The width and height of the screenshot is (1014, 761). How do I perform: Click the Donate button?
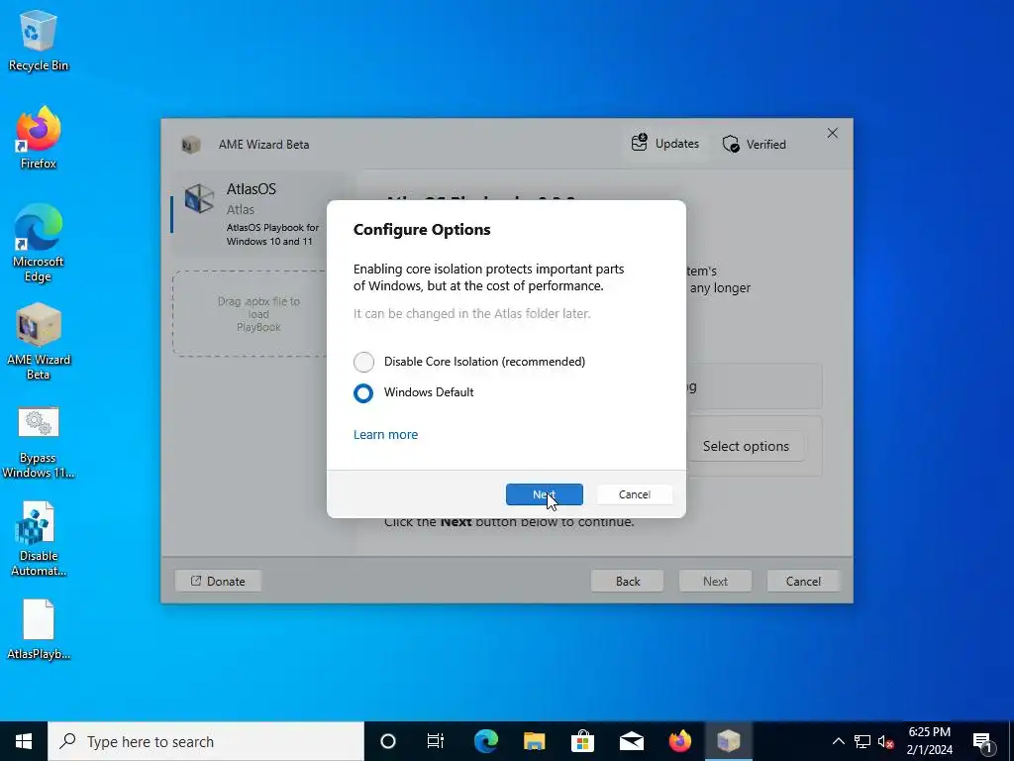pos(218,581)
